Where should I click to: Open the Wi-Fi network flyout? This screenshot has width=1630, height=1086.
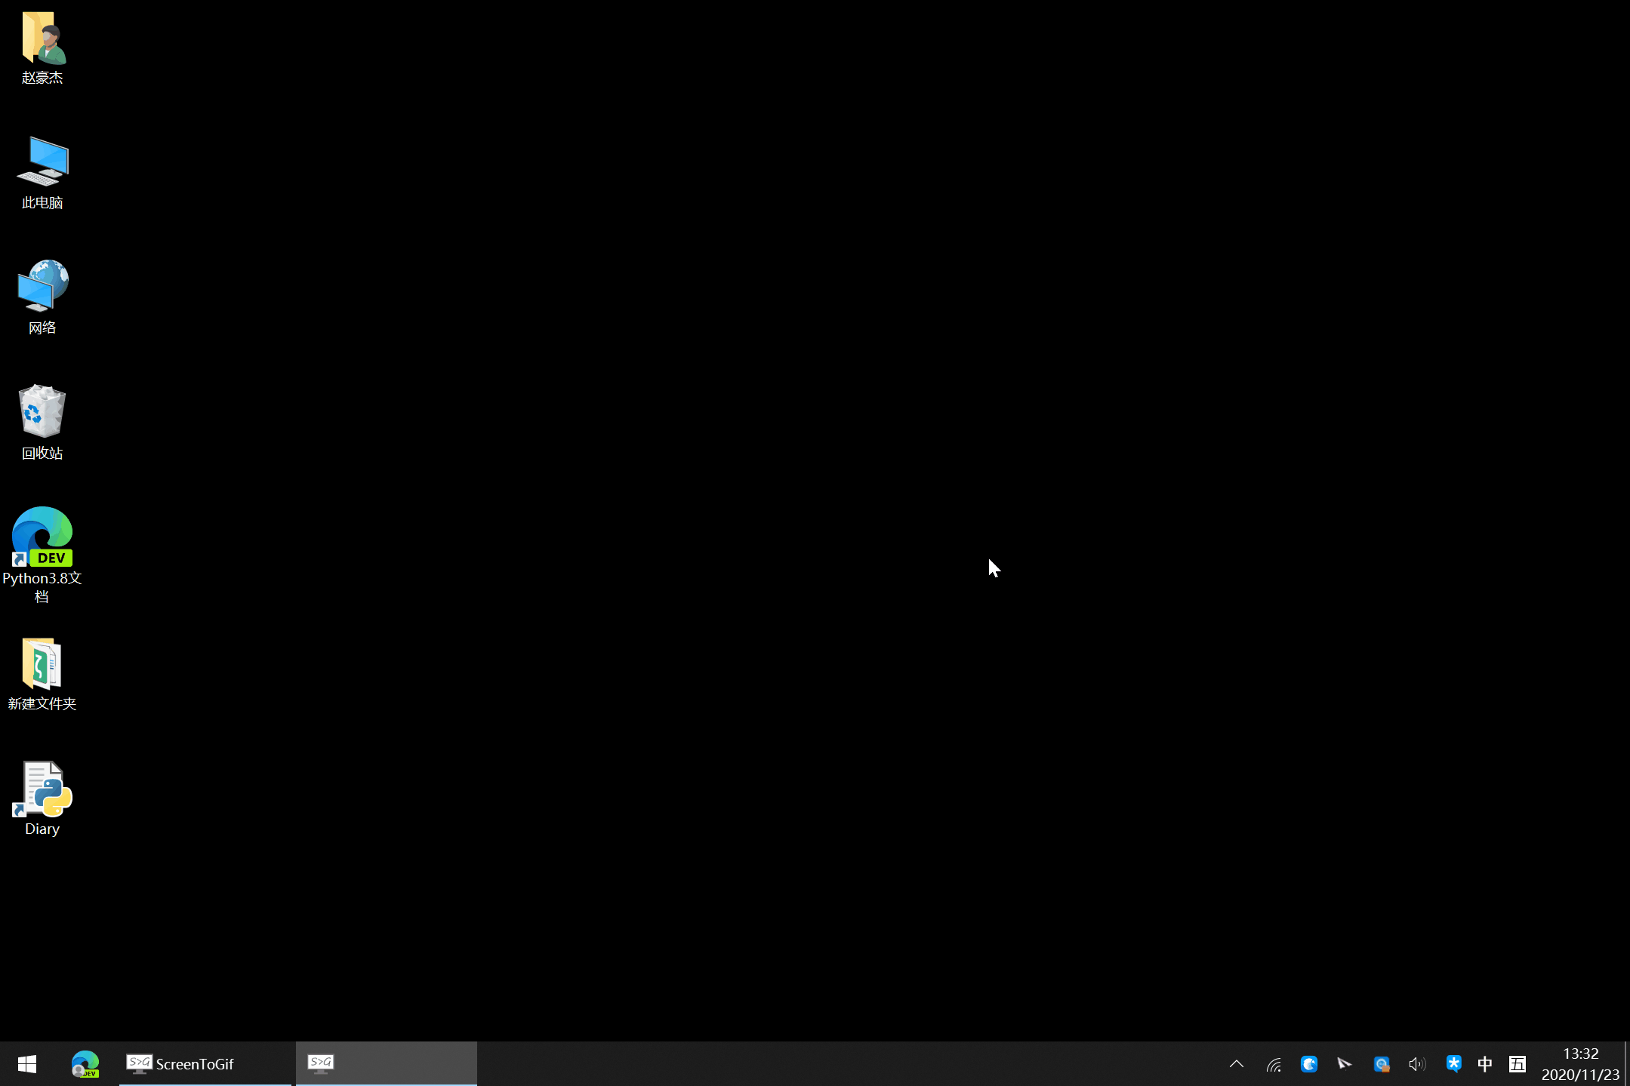tap(1274, 1064)
